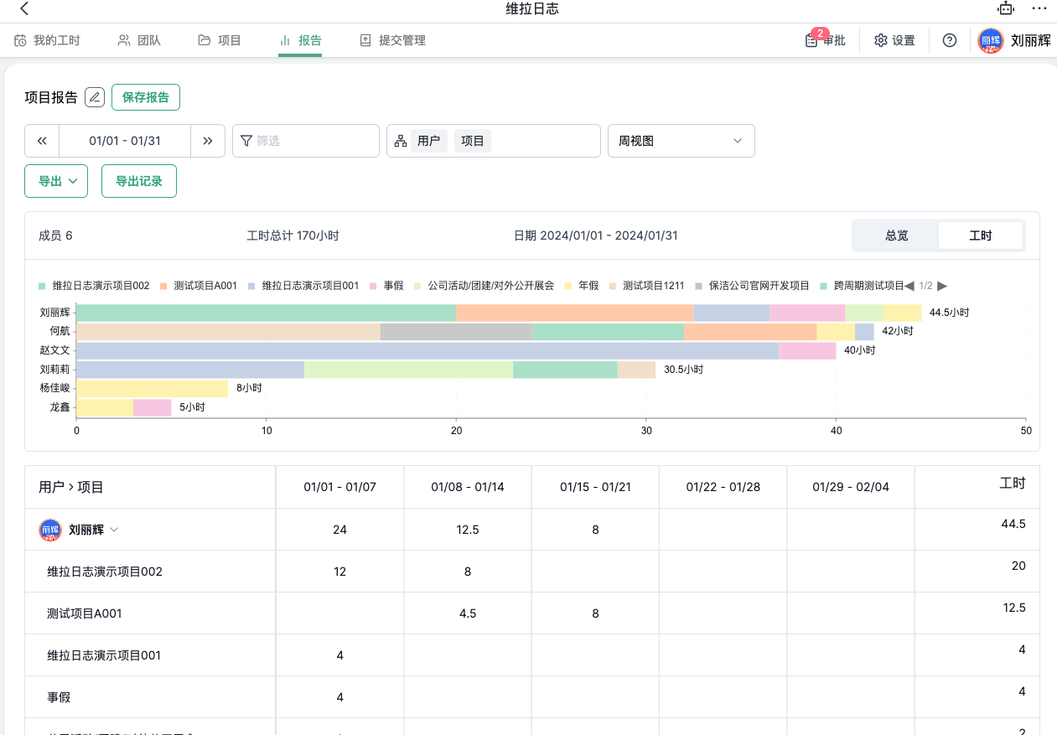The image size is (1057, 735).
Task: Toggle 事假 legend series visibility
Action: click(x=387, y=286)
